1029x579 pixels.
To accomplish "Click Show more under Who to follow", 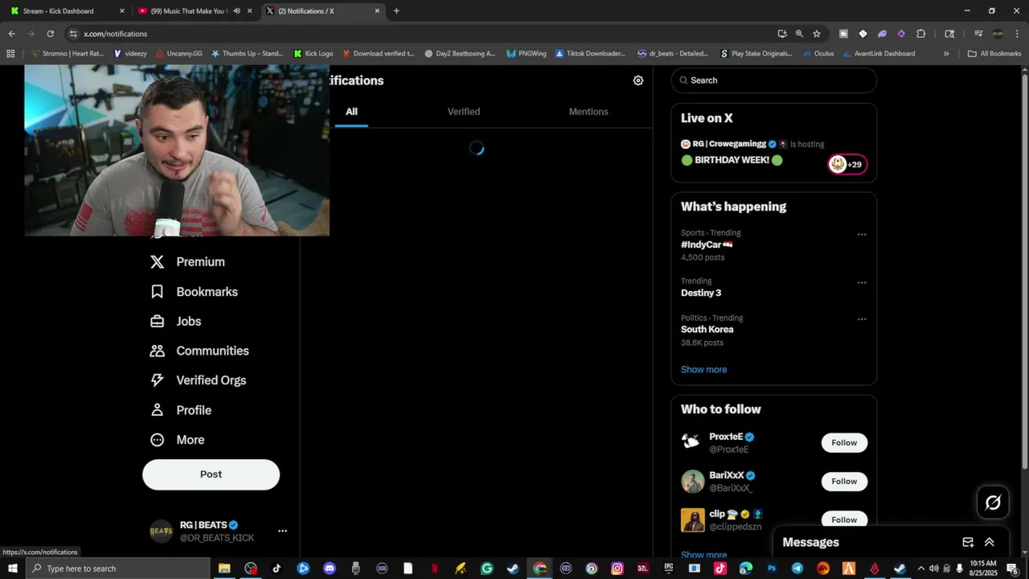I will (703, 555).
